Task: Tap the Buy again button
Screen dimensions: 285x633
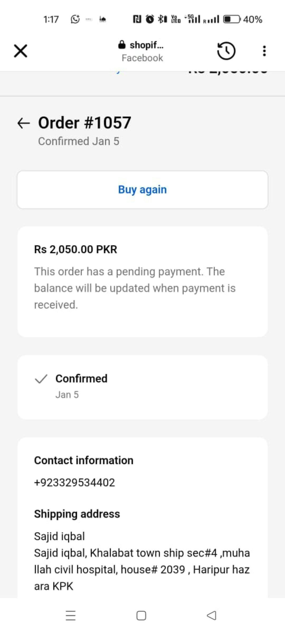Action: (x=142, y=190)
